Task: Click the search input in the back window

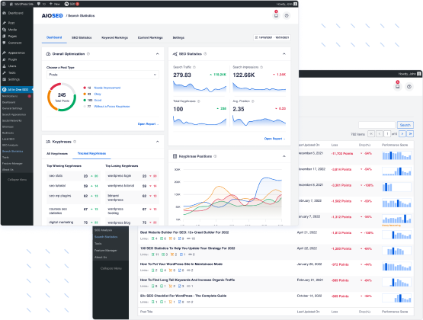Action: (x=377, y=125)
